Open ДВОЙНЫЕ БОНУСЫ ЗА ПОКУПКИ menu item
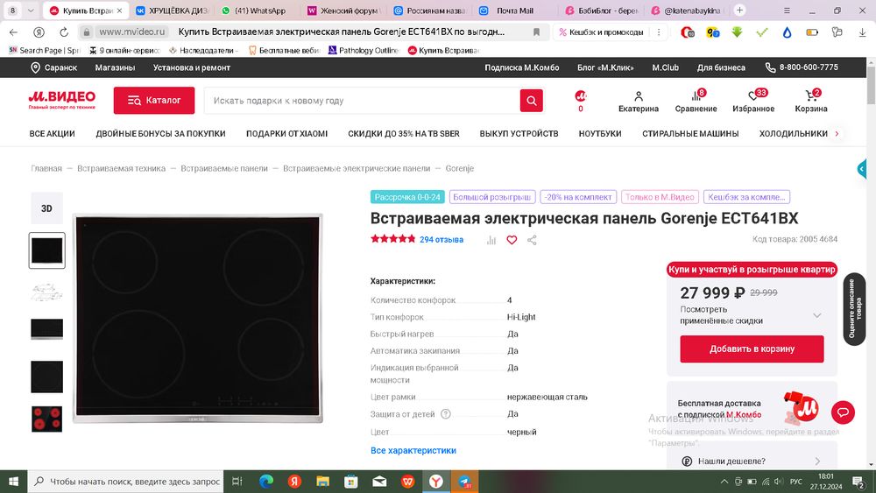 click(x=161, y=133)
